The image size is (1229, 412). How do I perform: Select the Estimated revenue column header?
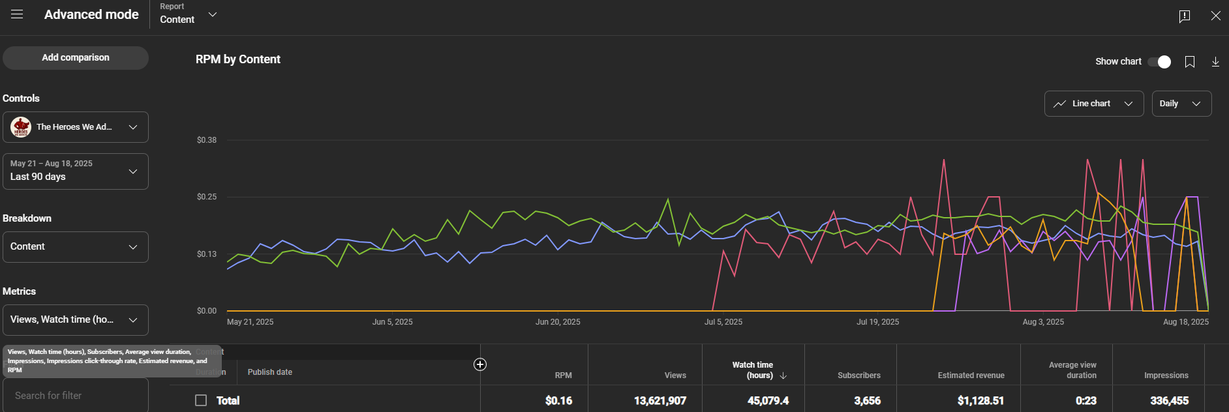(971, 375)
